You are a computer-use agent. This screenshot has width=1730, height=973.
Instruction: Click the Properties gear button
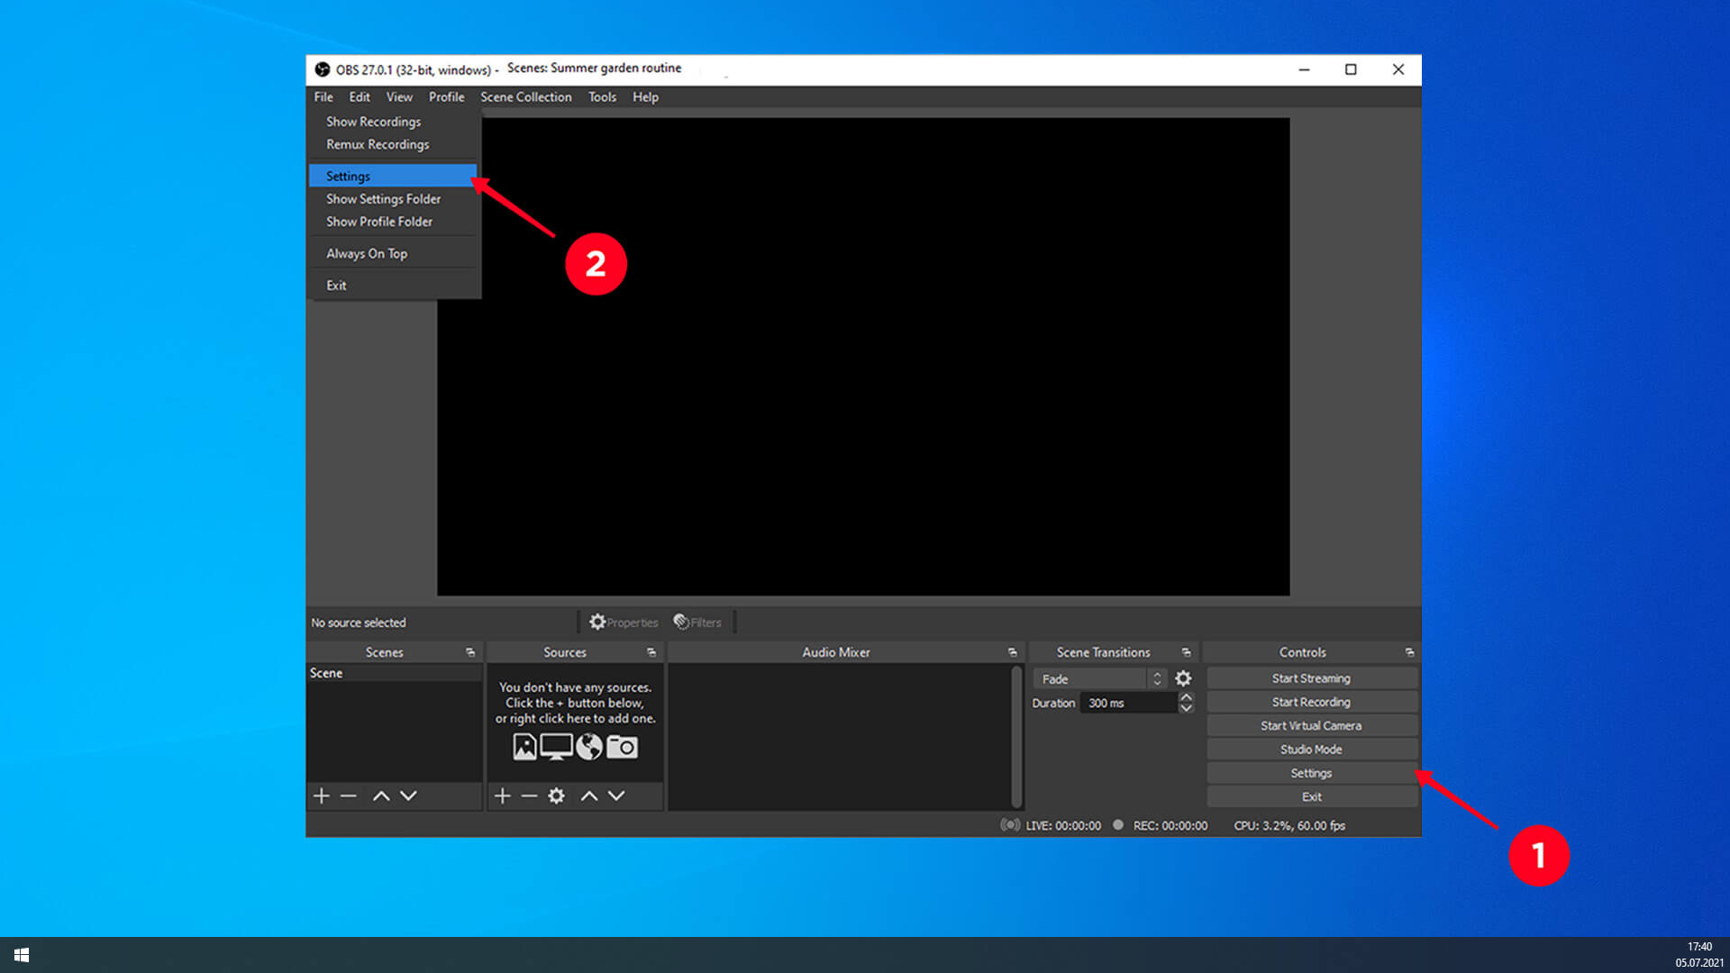624,623
